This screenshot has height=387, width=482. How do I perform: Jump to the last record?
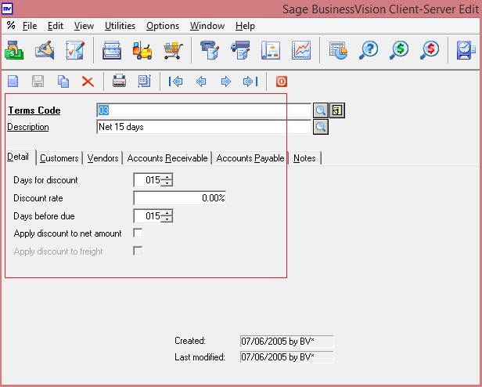pyautogui.click(x=250, y=81)
